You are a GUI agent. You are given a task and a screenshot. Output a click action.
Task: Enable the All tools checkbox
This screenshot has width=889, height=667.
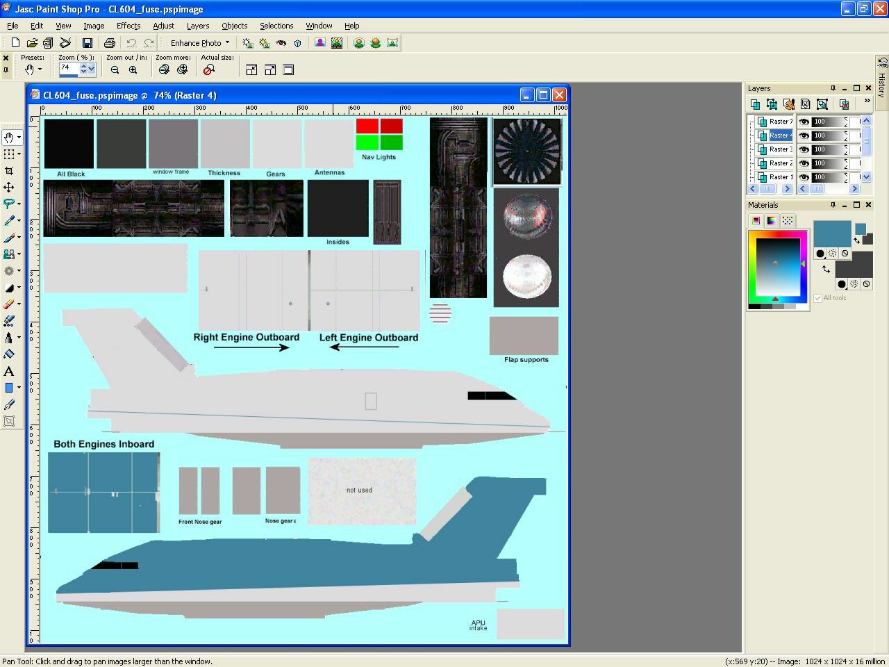coord(818,298)
